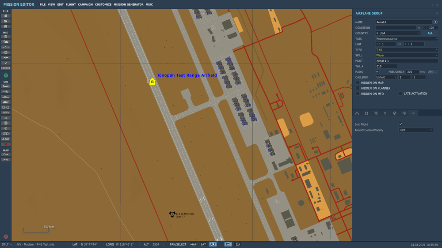Select the ground vehicle group placement tool

(x=6, y=102)
